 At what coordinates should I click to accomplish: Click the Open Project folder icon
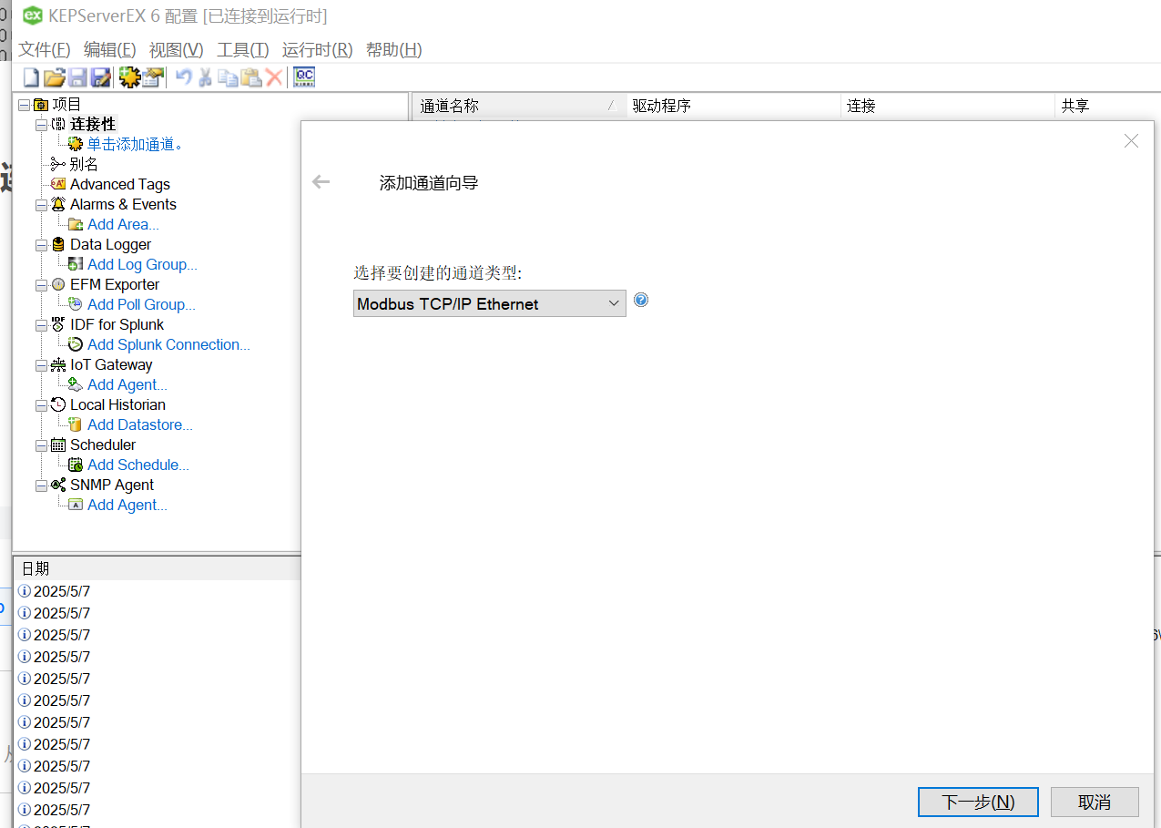coord(55,78)
